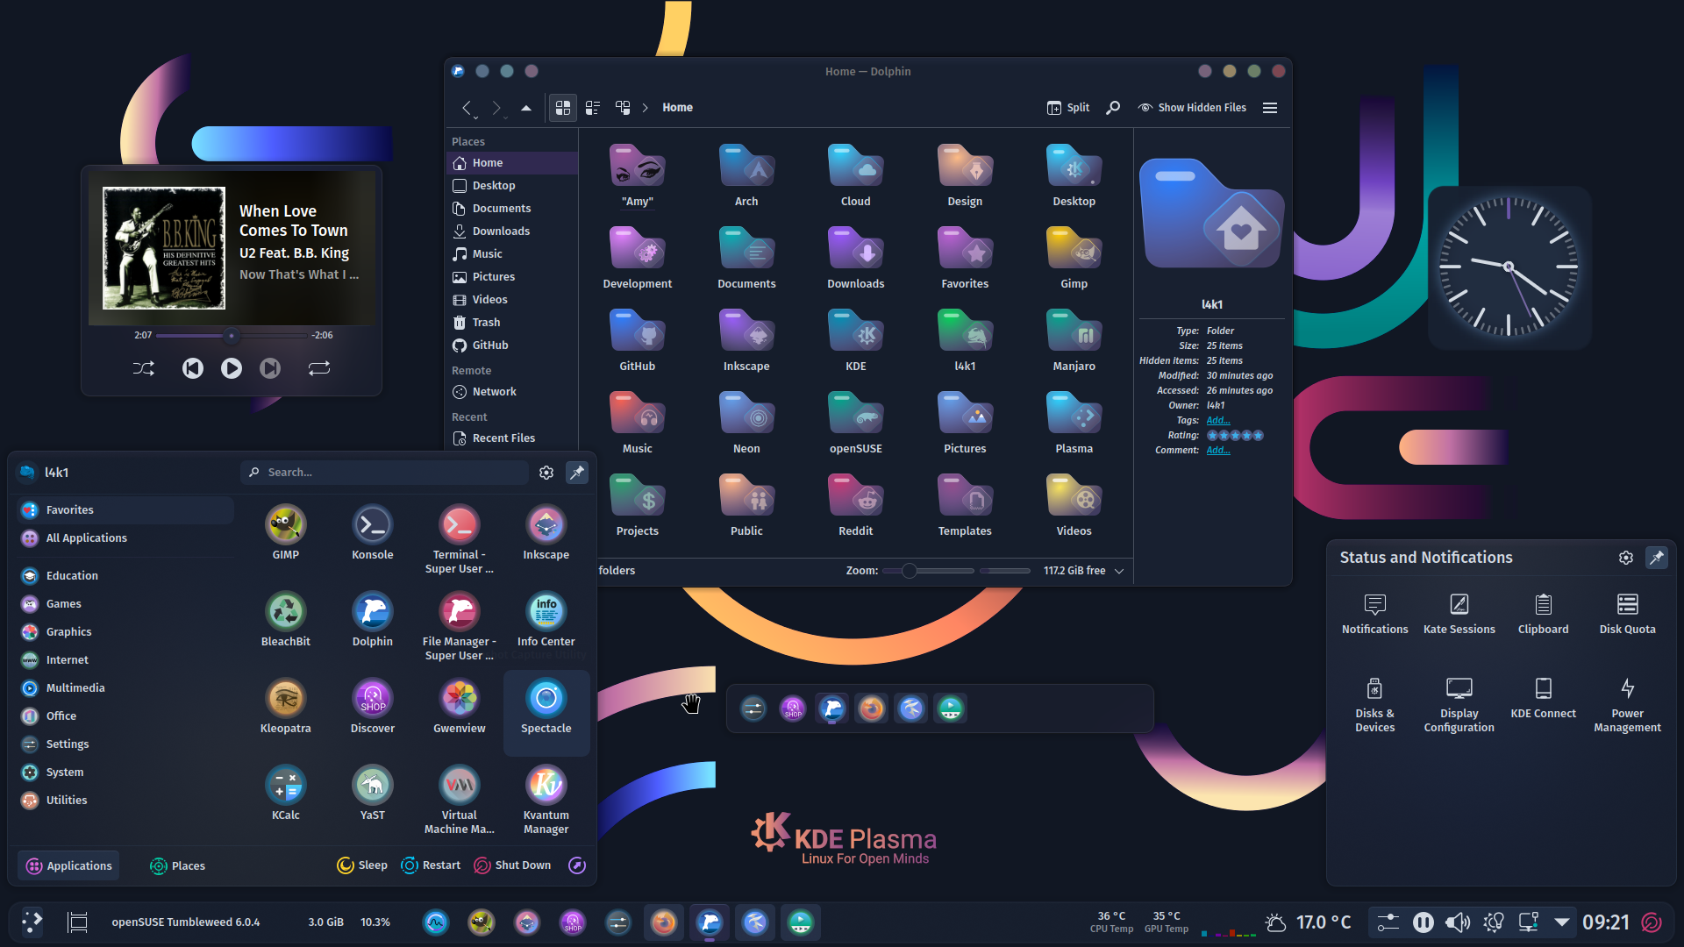Open Display Configuration in Status panel
The height and width of the screenshot is (947, 1684).
click(1459, 705)
